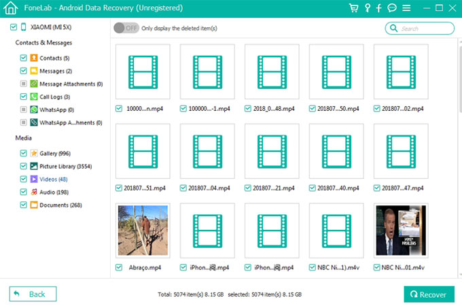The height and width of the screenshot is (306, 462).
Task: Uncheck the Documents (268) checkbox
Action: click(23, 205)
